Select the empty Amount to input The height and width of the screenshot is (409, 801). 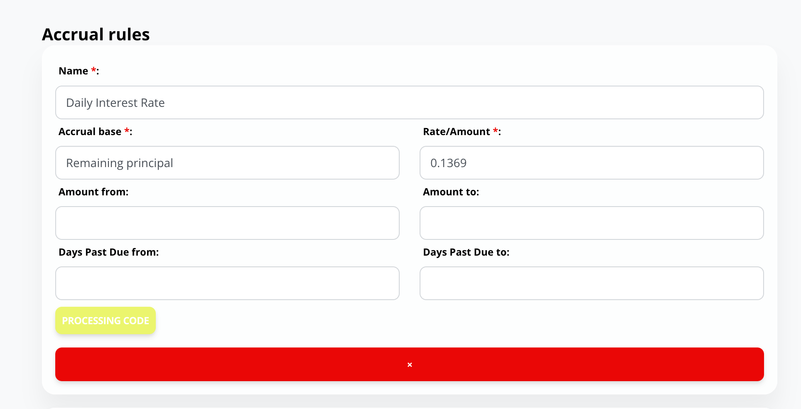click(591, 223)
